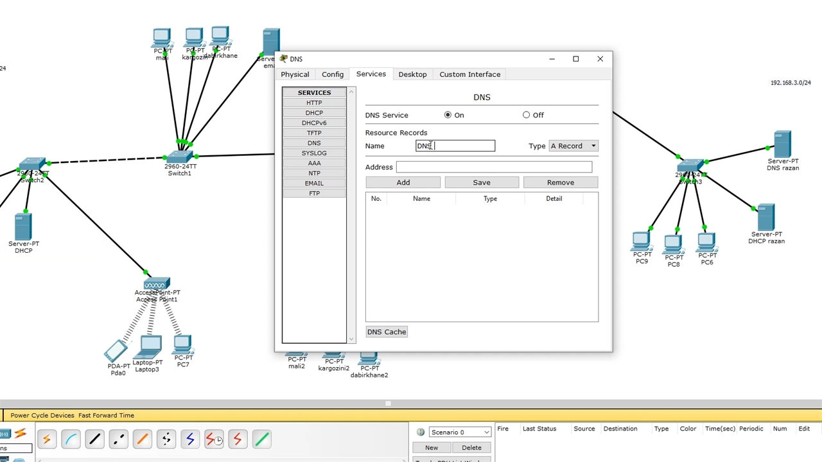Open the record Type dropdown
This screenshot has width=822, height=462.
pos(573,146)
